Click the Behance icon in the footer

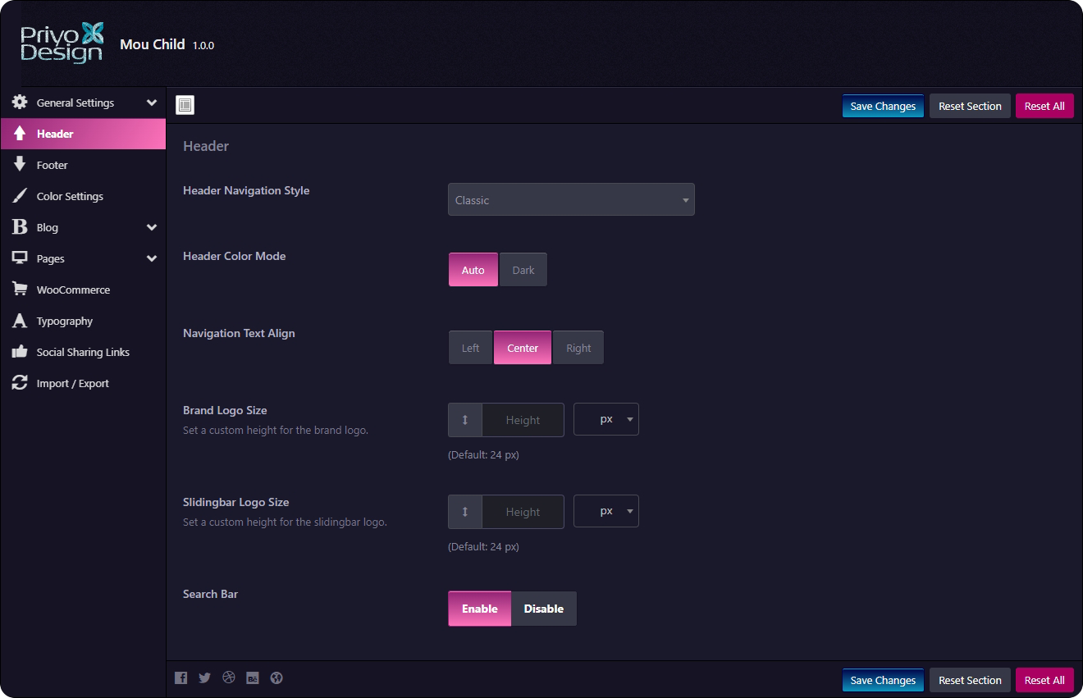(252, 677)
